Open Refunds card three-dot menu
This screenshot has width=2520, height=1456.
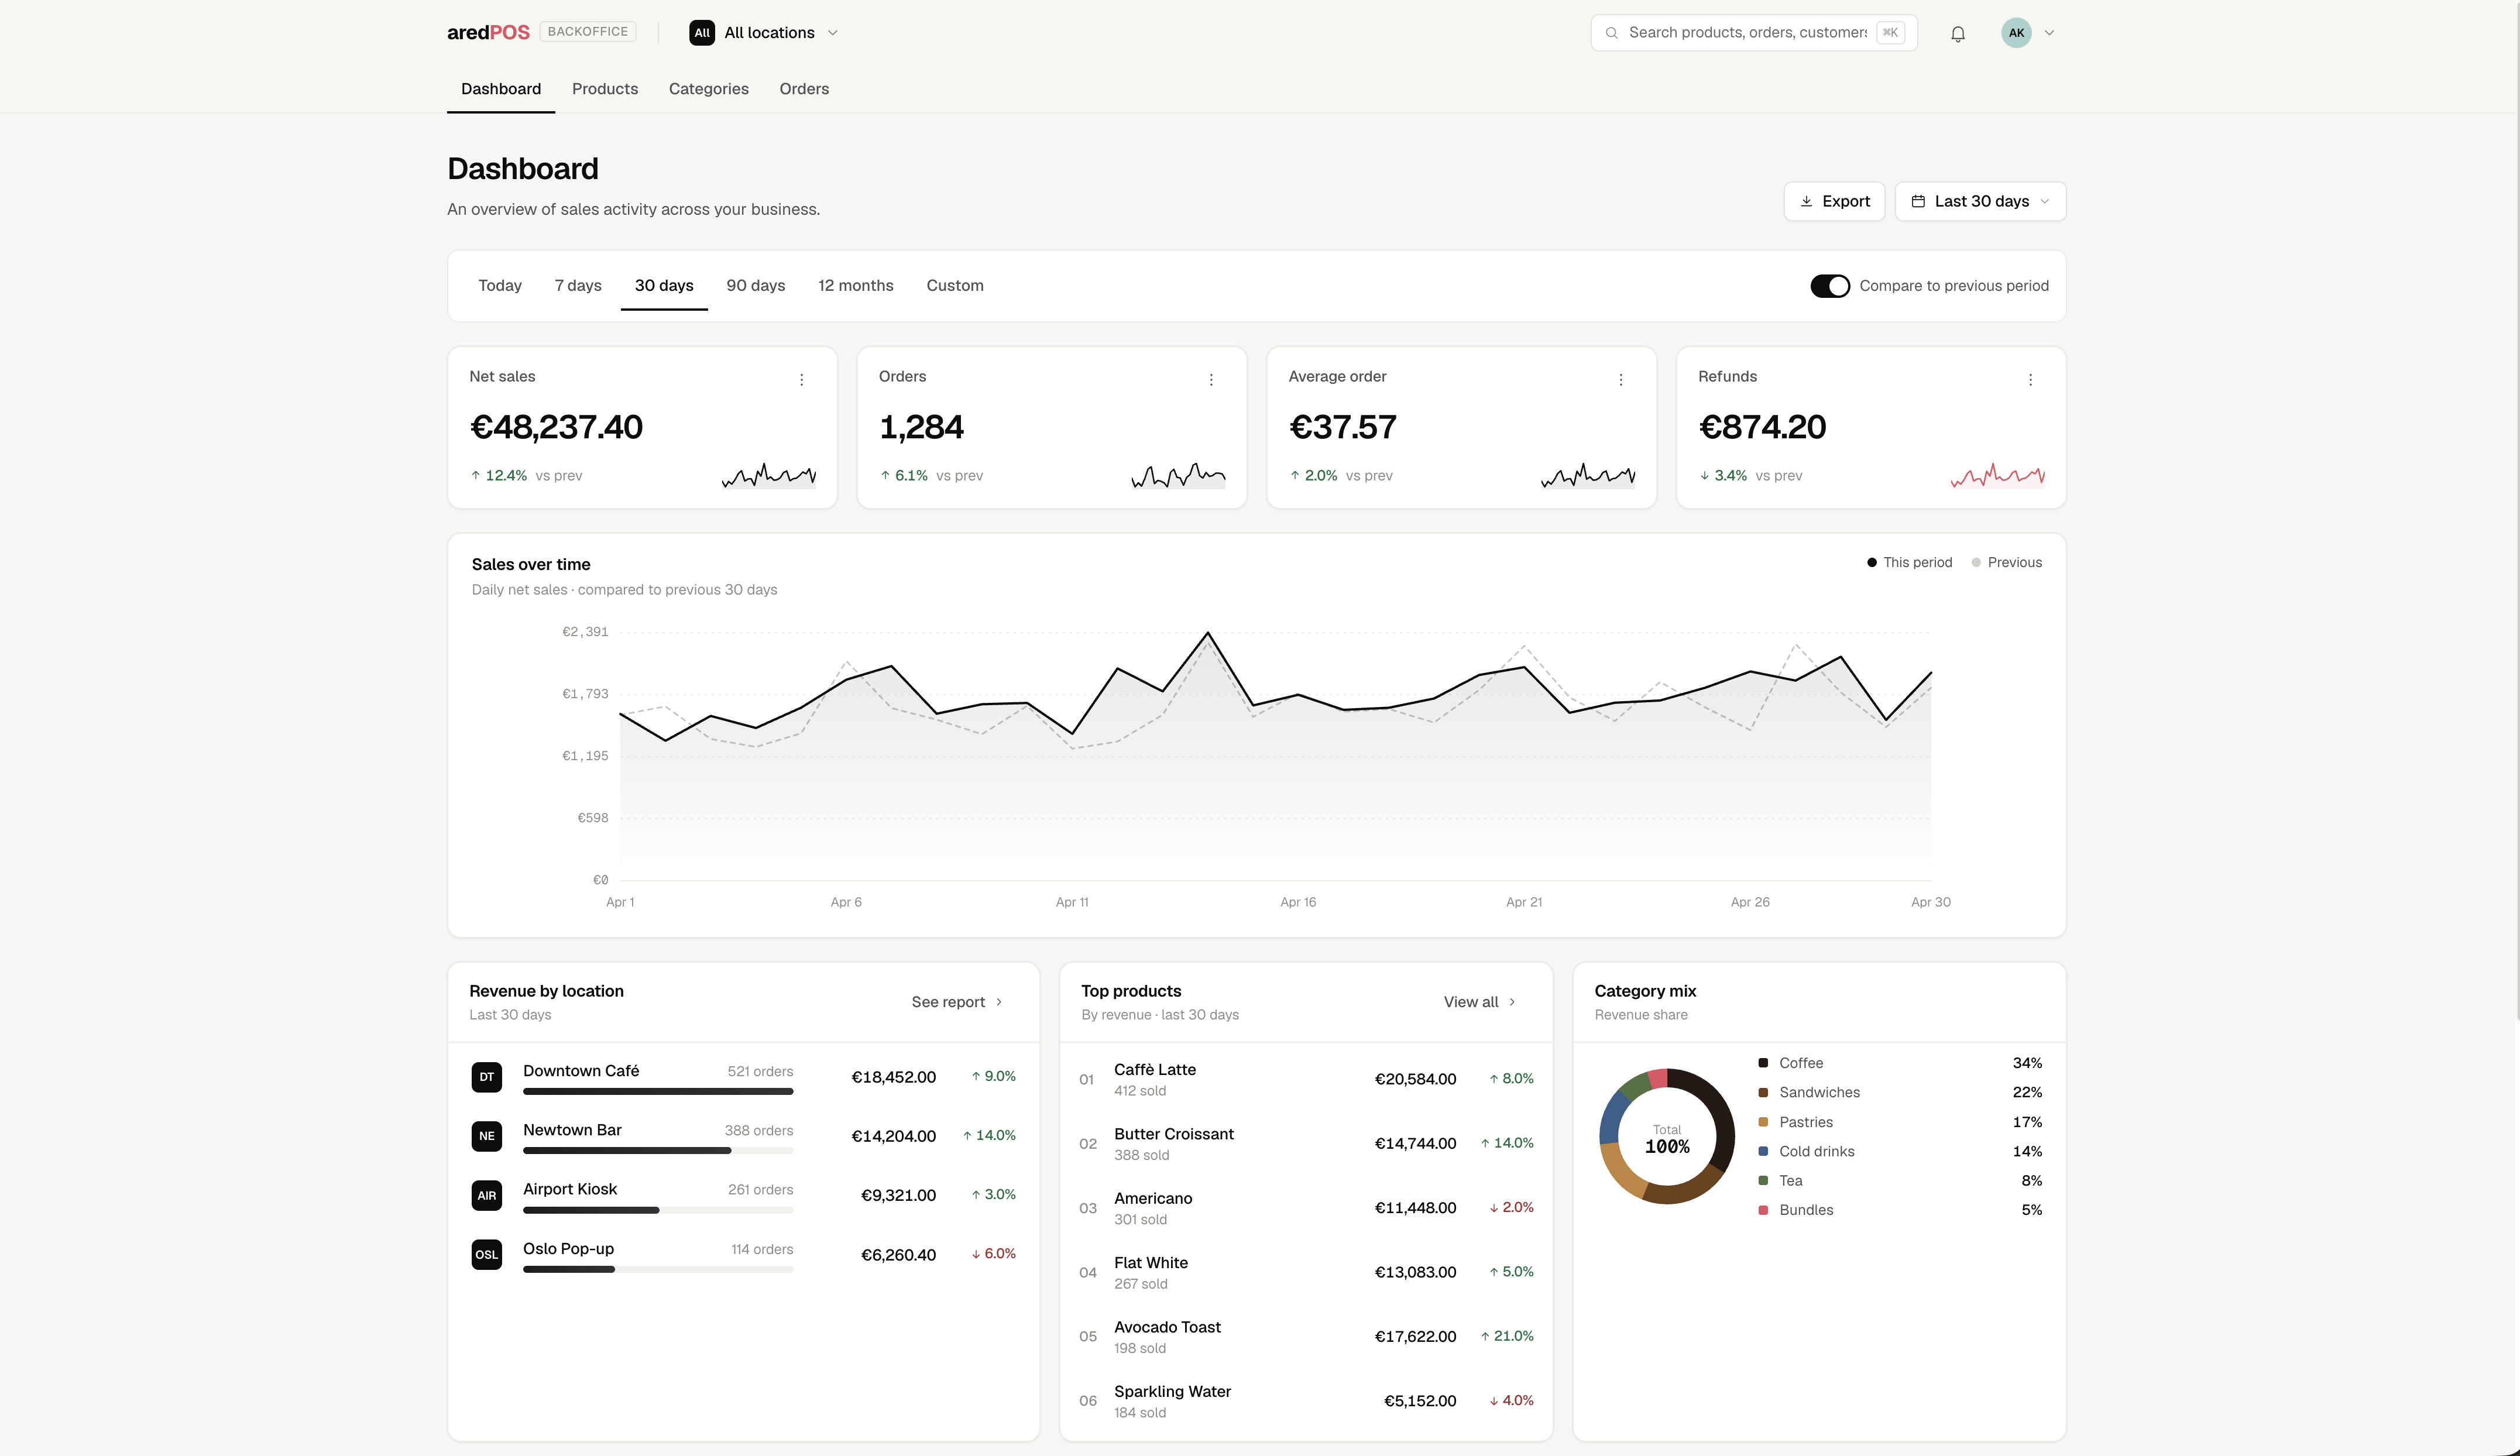tap(2030, 380)
